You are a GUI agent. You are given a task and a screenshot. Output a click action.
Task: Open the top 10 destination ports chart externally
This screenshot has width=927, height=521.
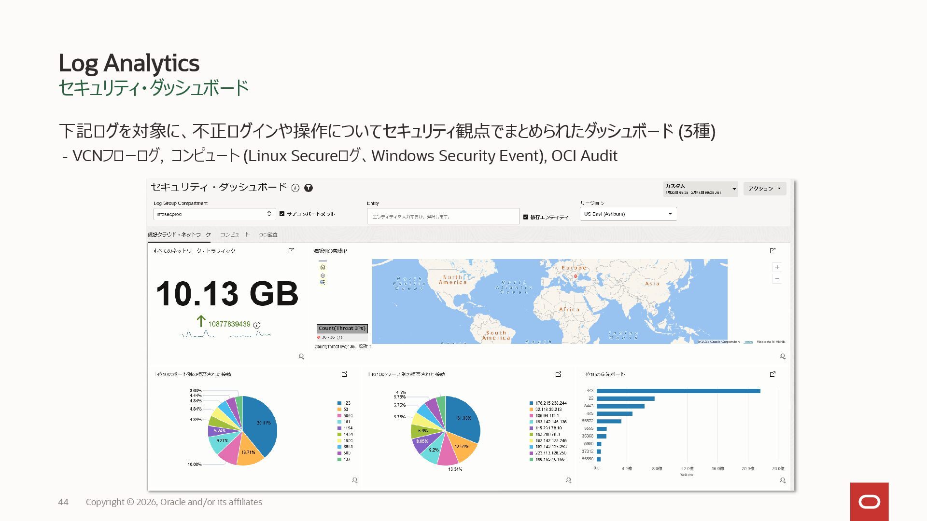772,374
